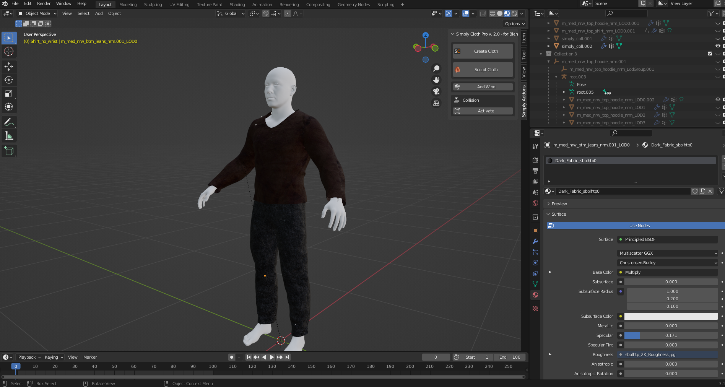Toggle visibility of simply_coll.001
The height and width of the screenshot is (387, 725).
[x=718, y=39]
